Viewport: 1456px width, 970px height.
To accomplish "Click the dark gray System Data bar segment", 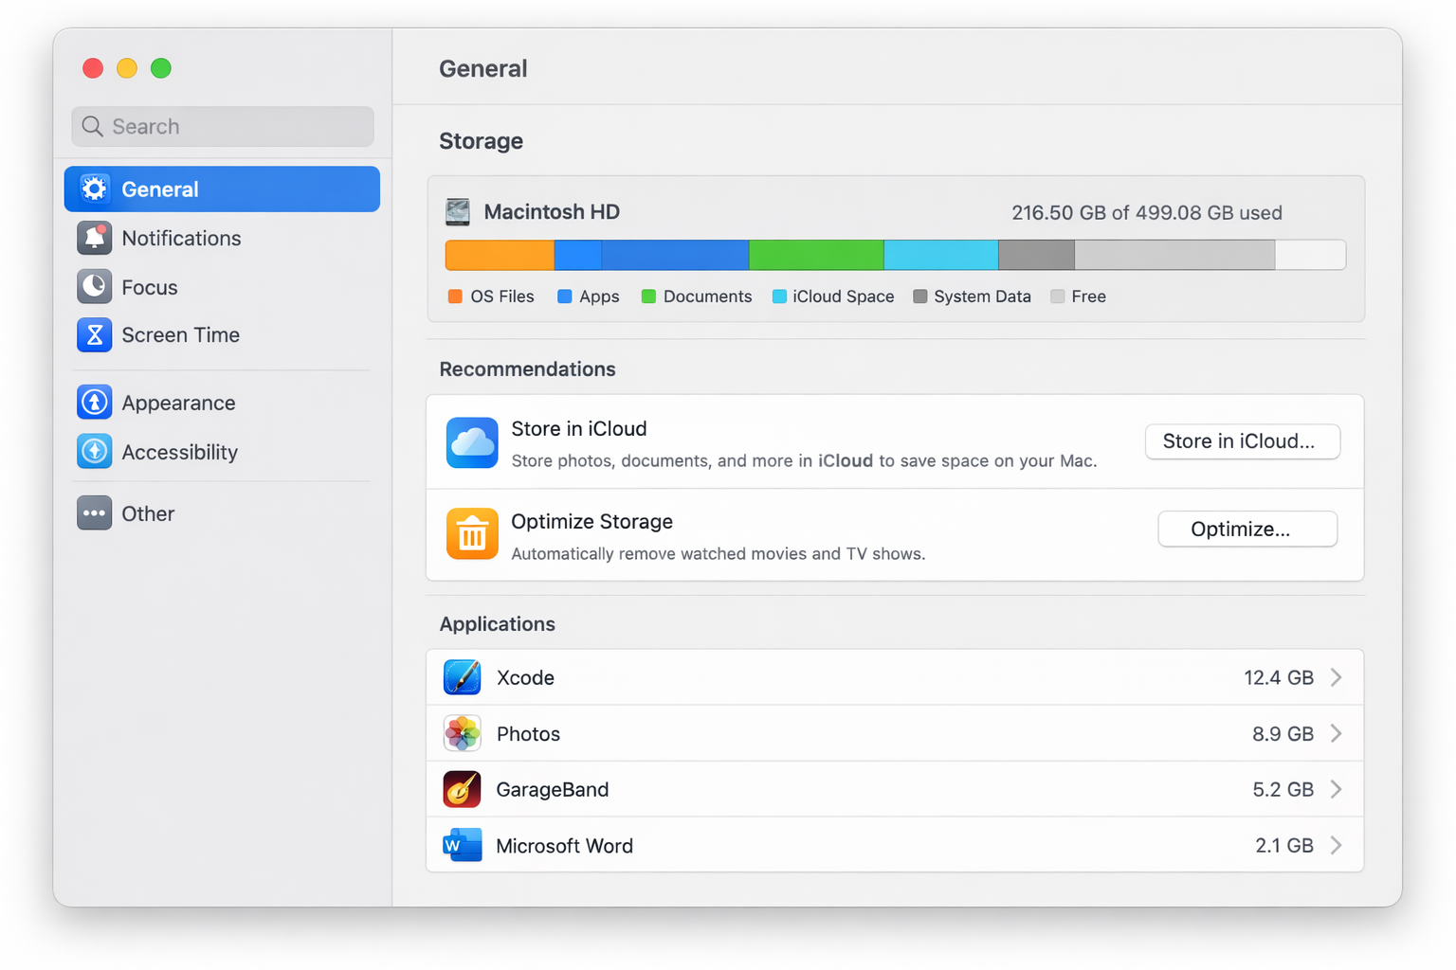I will [x=1036, y=255].
